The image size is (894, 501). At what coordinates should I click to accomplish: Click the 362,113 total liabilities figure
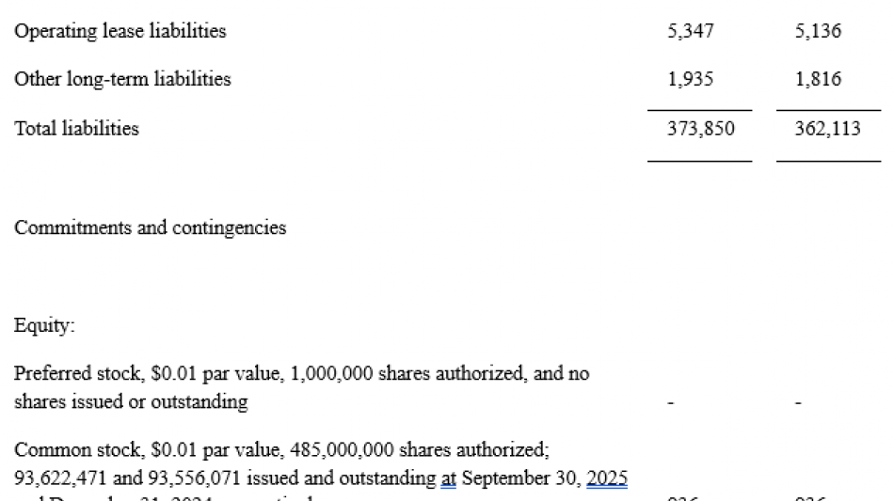click(825, 129)
